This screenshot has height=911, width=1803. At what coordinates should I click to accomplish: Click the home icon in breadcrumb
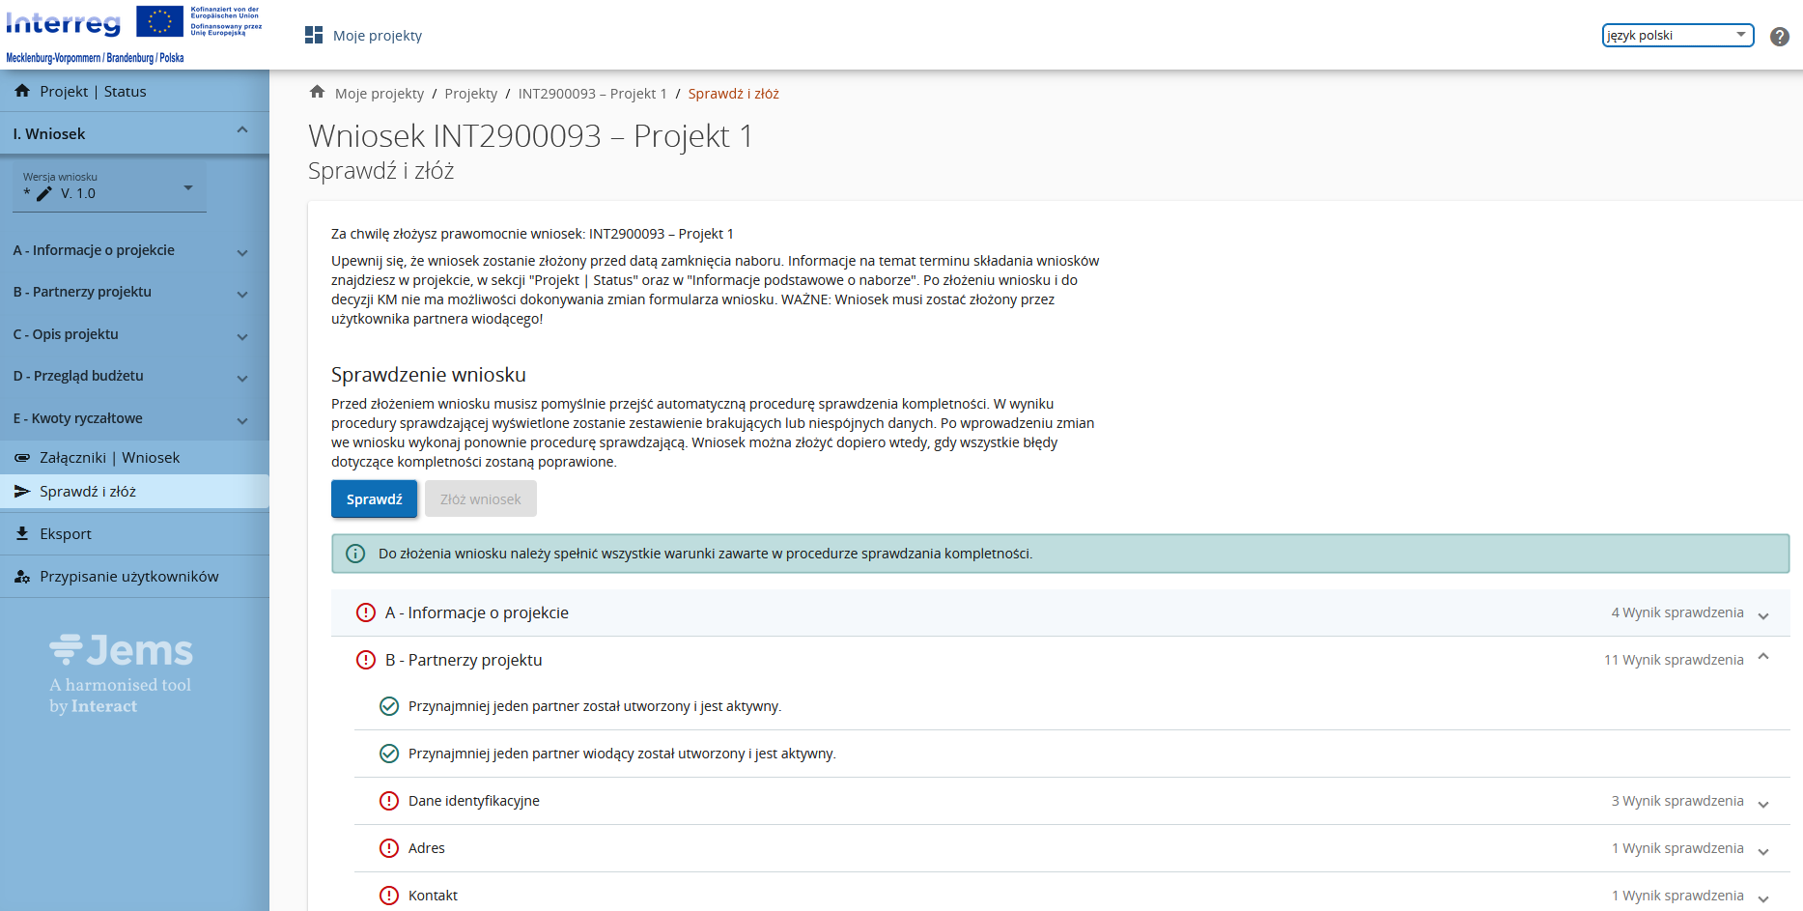click(x=317, y=93)
